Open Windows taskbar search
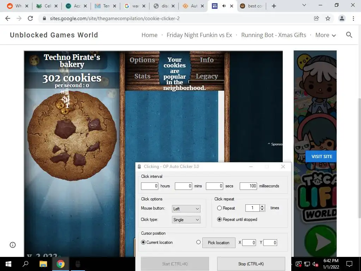The width and height of the screenshot is (361, 271). tap(25, 264)
